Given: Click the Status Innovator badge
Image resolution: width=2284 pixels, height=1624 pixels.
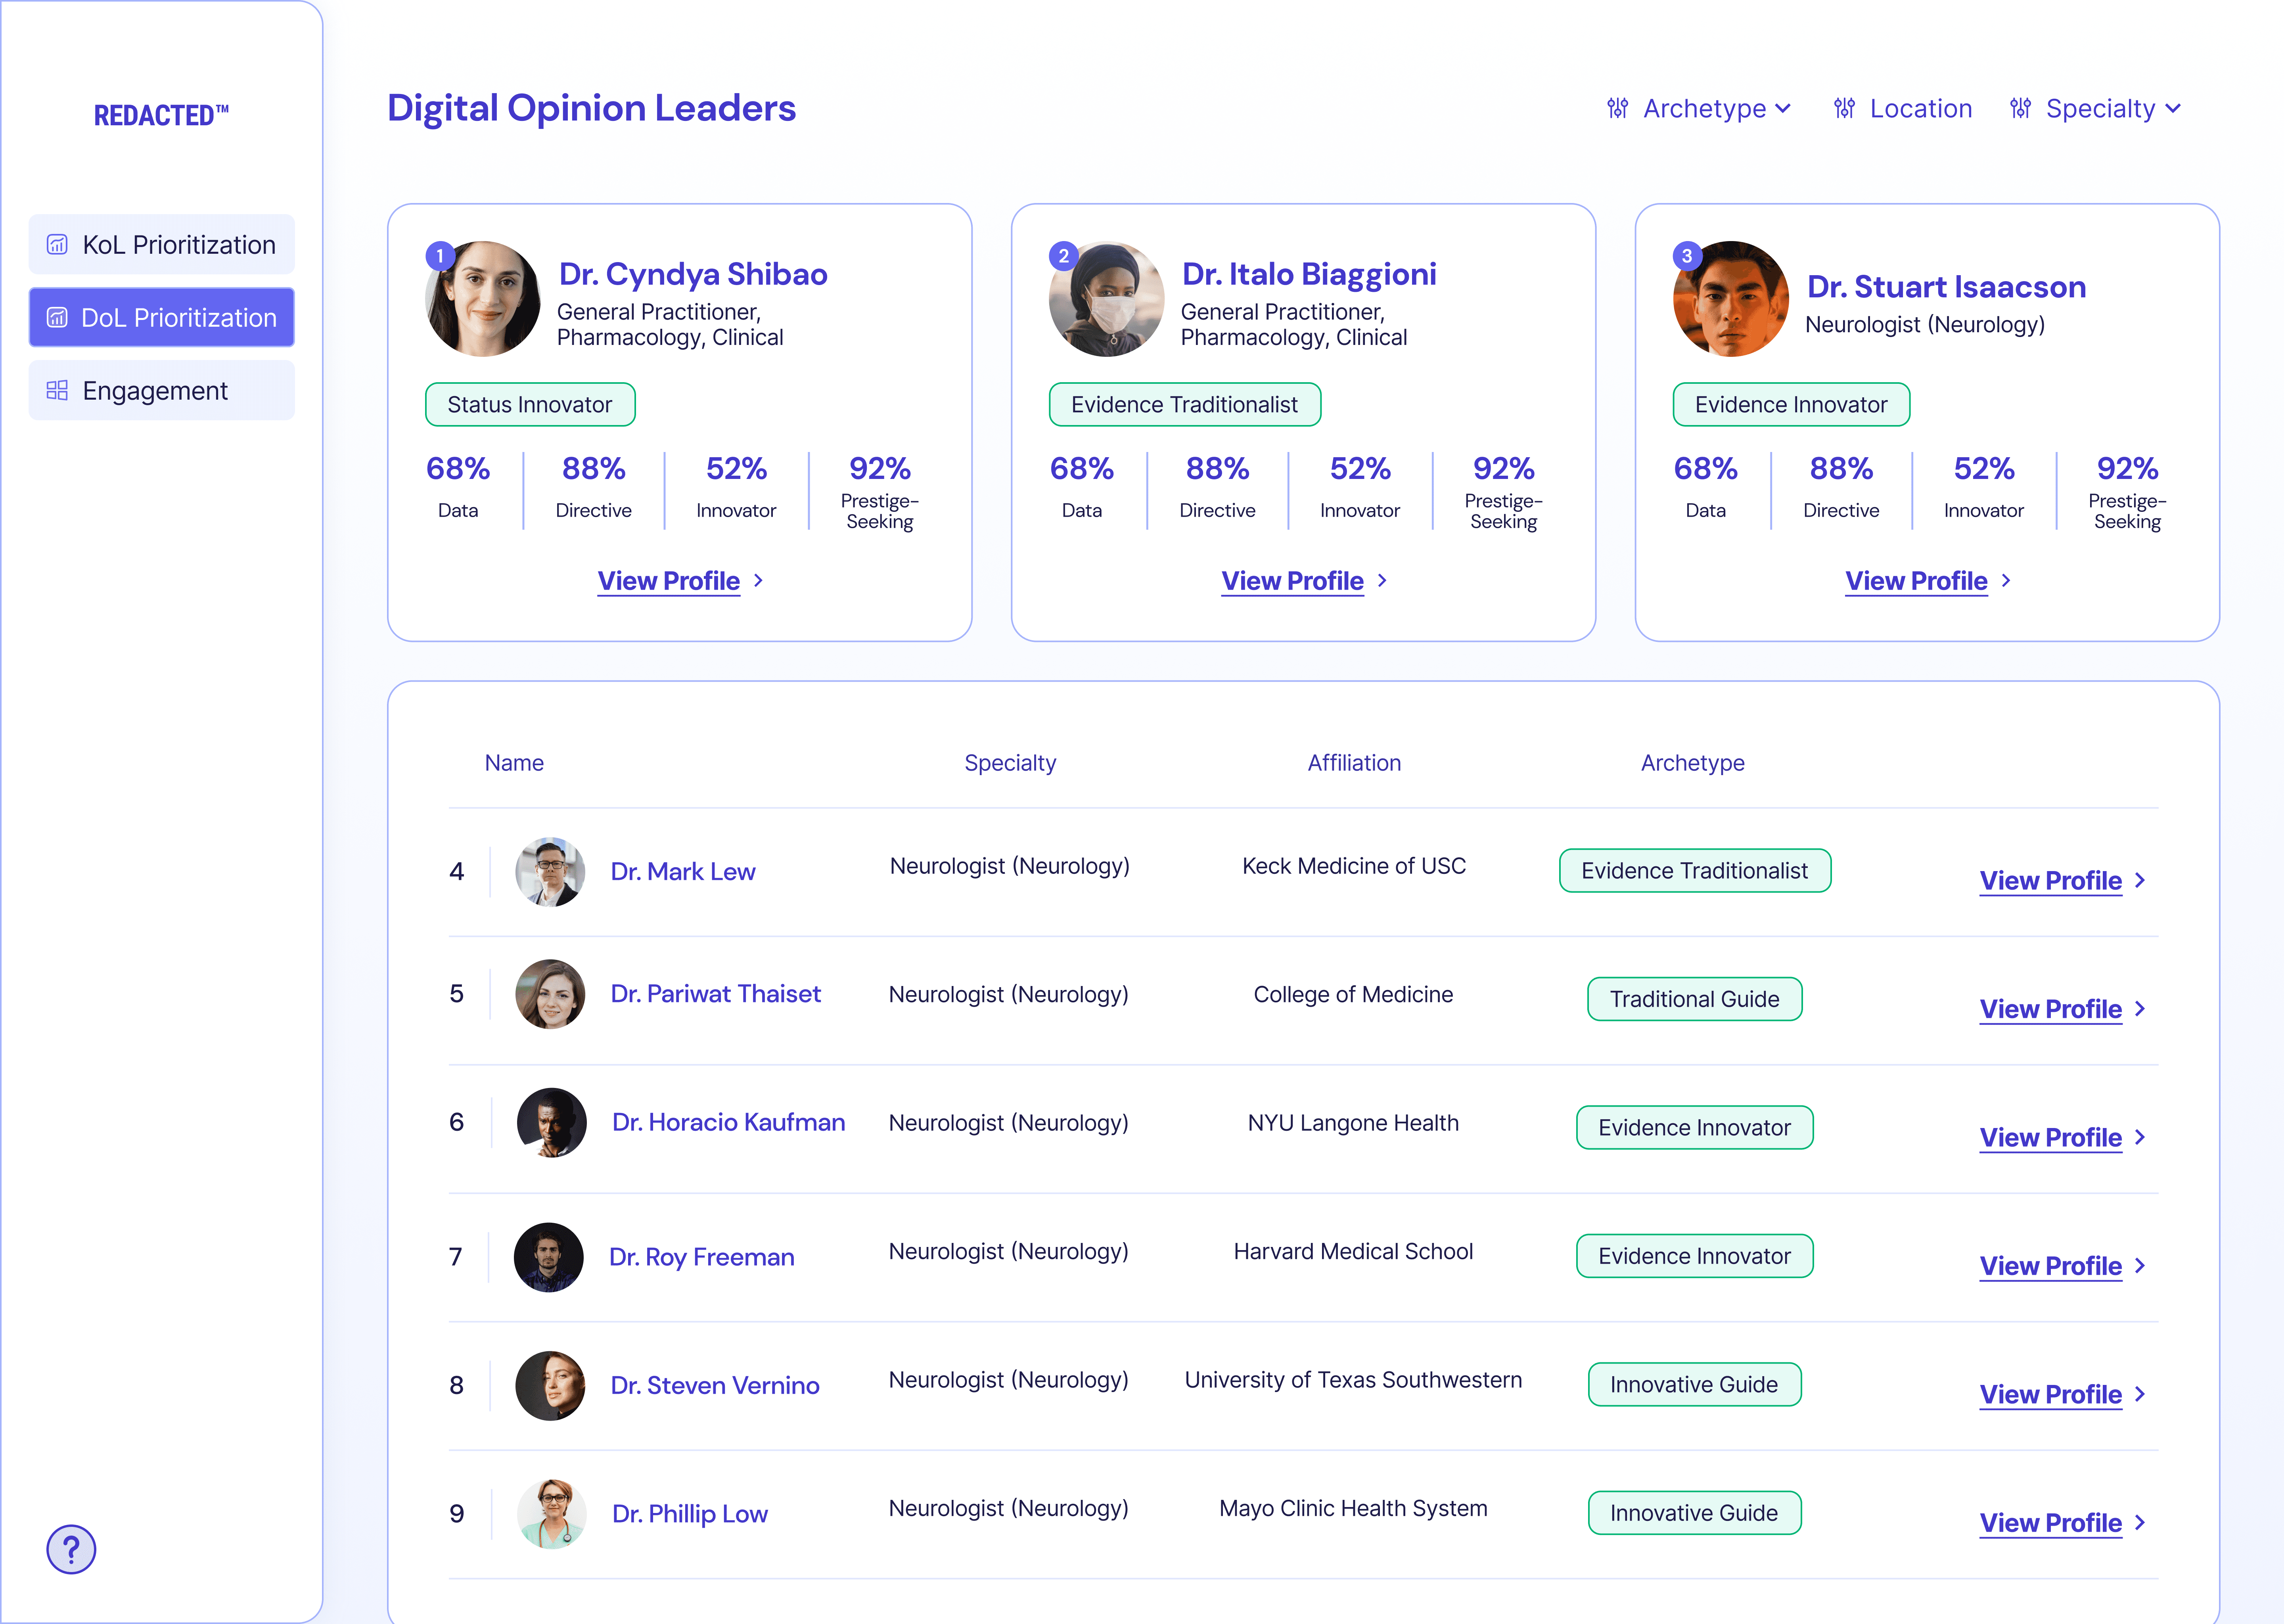Looking at the screenshot, I should coord(530,405).
